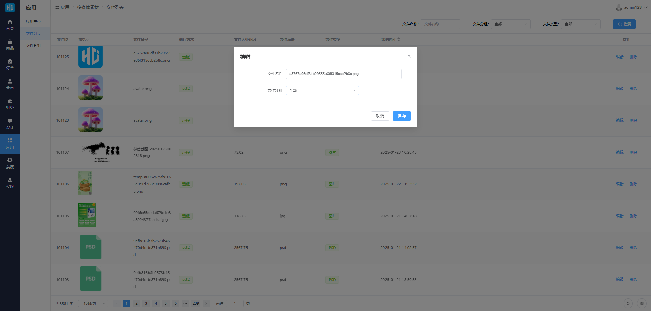
Task: Close the edit dialog with X
Action: (x=409, y=56)
